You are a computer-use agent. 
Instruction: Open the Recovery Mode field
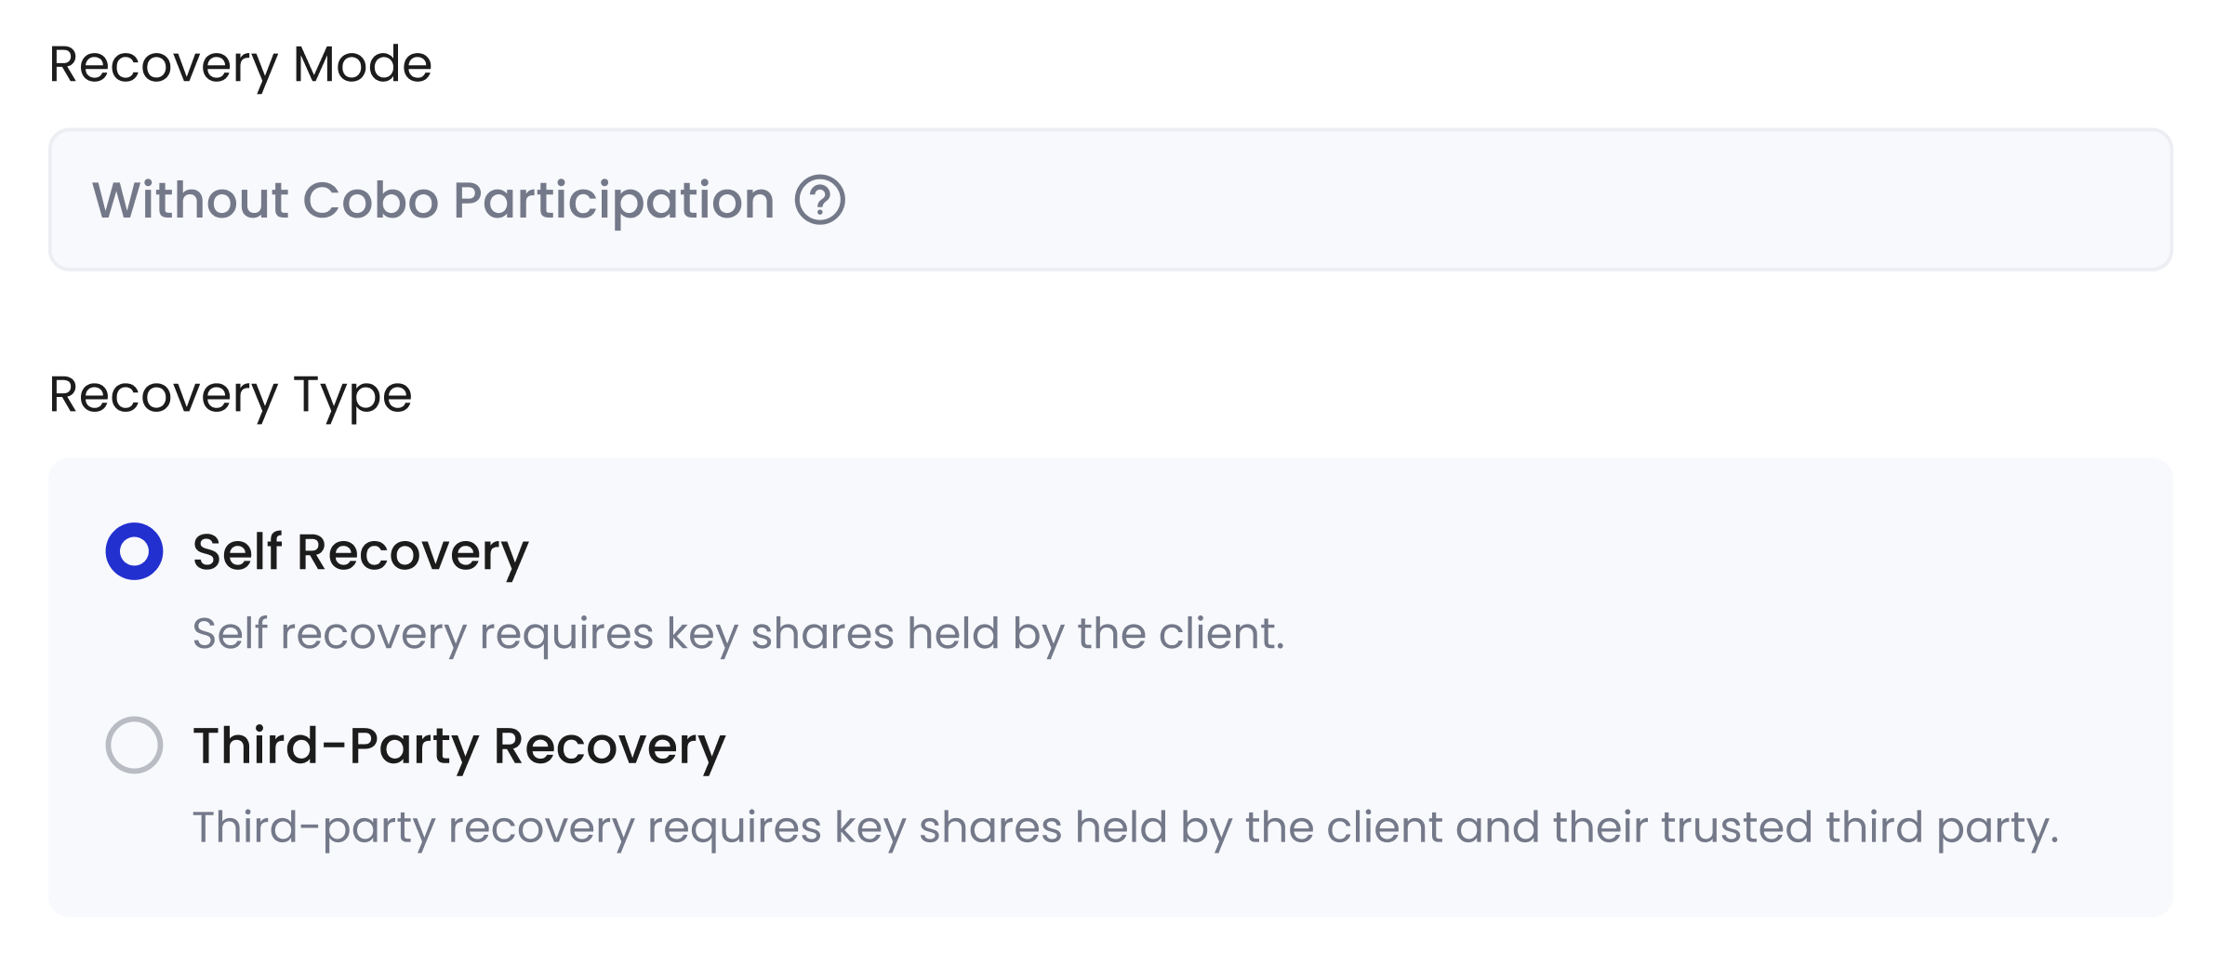1110,200
